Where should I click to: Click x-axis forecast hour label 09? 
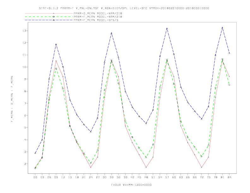56,177
